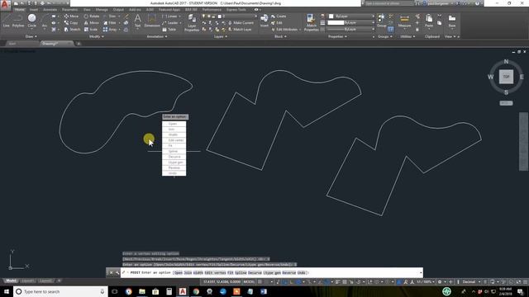Image resolution: width=529 pixels, height=297 pixels.
Task: Open the AutoCAD application menu
Action: pos(5,5)
